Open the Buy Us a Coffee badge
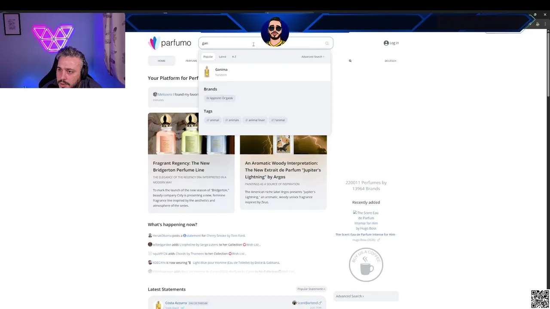This screenshot has width=550, height=309. pyautogui.click(x=366, y=265)
